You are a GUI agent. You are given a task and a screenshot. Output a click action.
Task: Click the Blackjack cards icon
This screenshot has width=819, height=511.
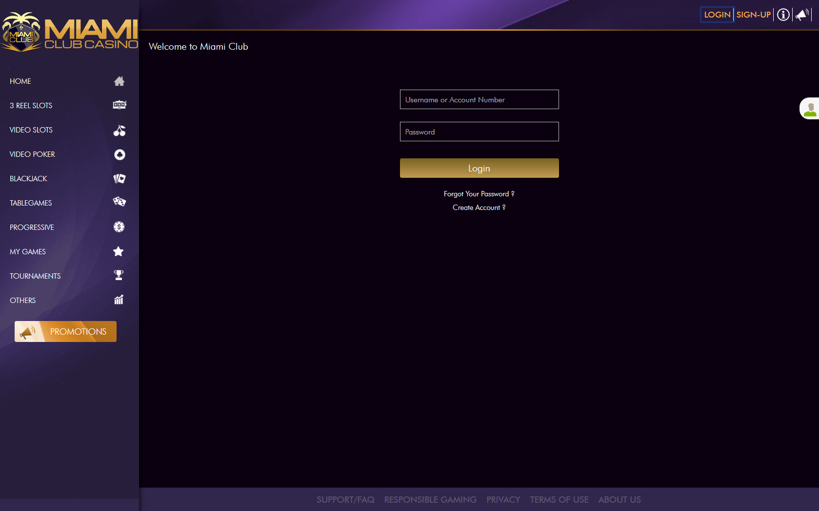(120, 178)
